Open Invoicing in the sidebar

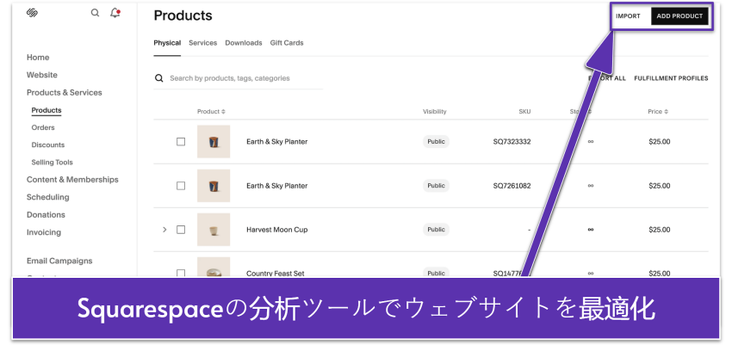pos(44,232)
